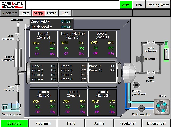Click the Position geschlossen arrow icon
The width and height of the screenshot is (171, 128).
136,85
